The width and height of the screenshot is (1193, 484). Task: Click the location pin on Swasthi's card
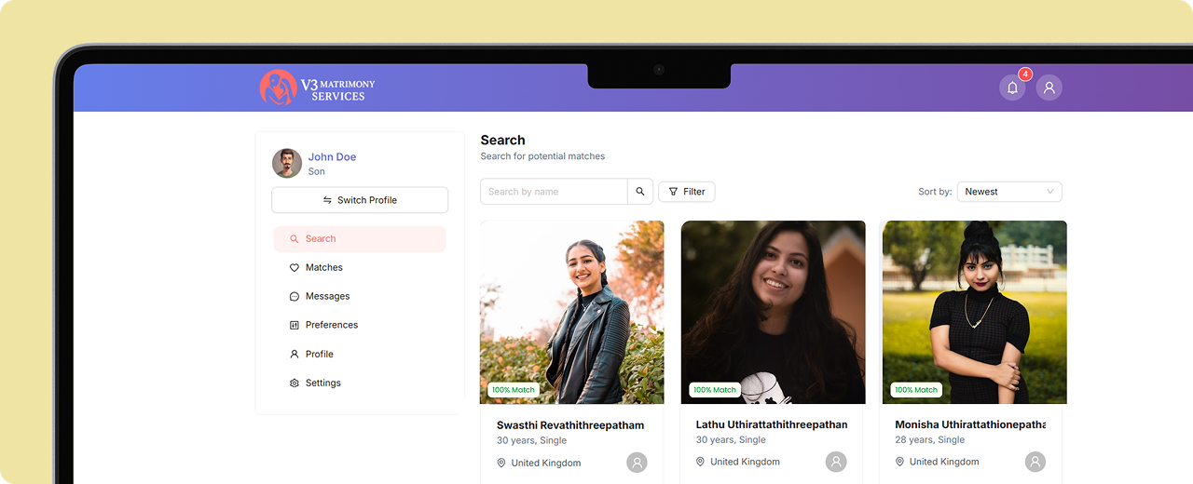(501, 463)
